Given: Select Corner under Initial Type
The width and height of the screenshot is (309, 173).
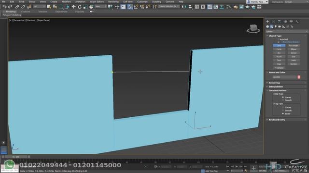Looking at the screenshot, I should 283,97.
